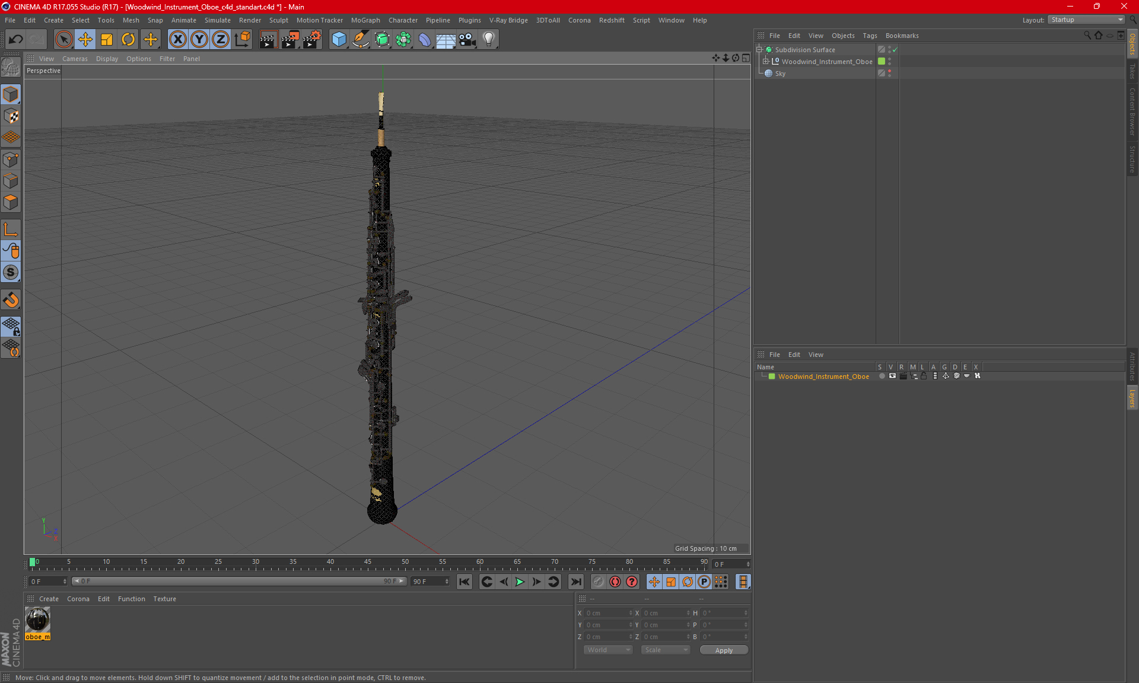Toggle Sky visibility dots
The height and width of the screenshot is (683, 1139).
tap(889, 74)
